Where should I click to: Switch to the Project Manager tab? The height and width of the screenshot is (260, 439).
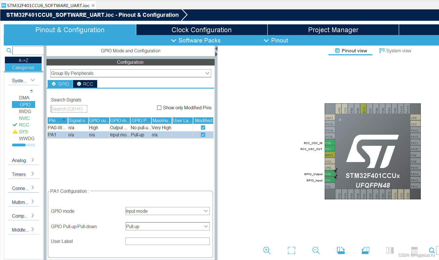tap(333, 30)
